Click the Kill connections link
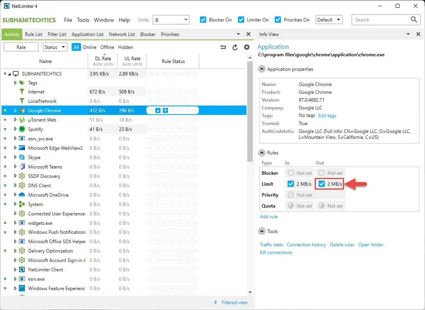Image resolution: width=425 pixels, height=310 pixels. [276, 252]
